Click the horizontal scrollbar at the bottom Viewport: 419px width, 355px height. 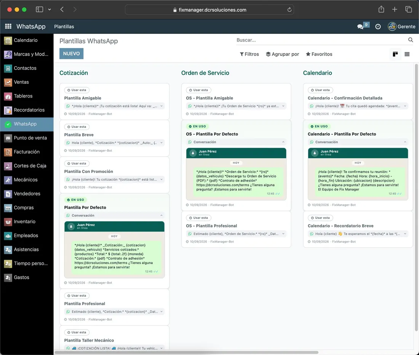coord(187,352)
